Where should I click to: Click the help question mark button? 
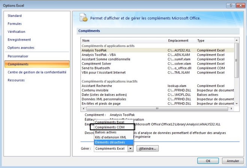click(x=231, y=6)
